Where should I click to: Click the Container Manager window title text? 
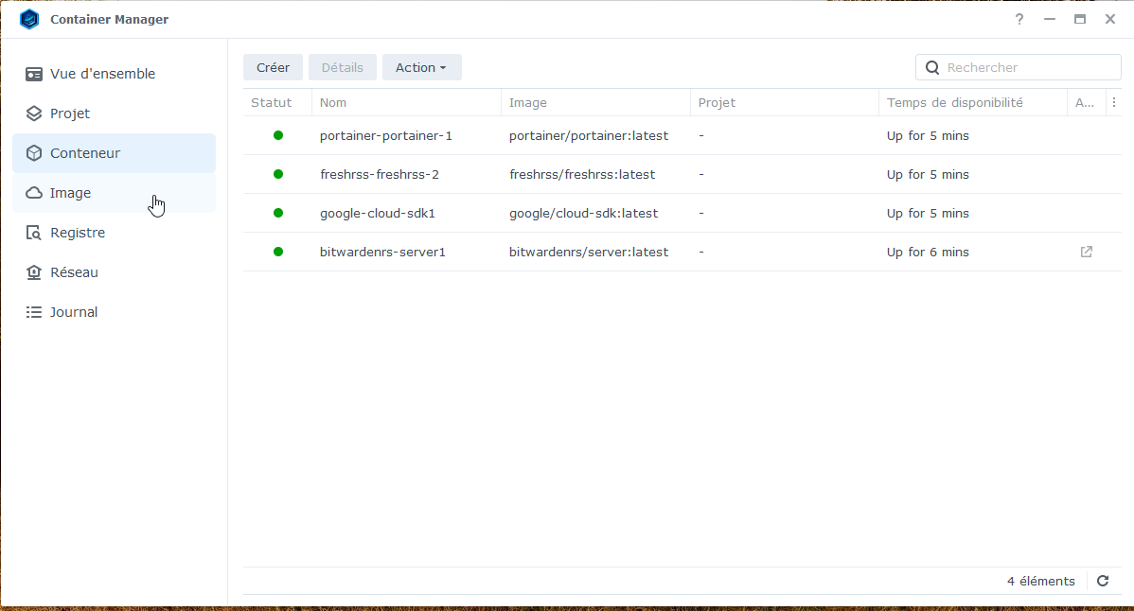pyautogui.click(x=109, y=20)
